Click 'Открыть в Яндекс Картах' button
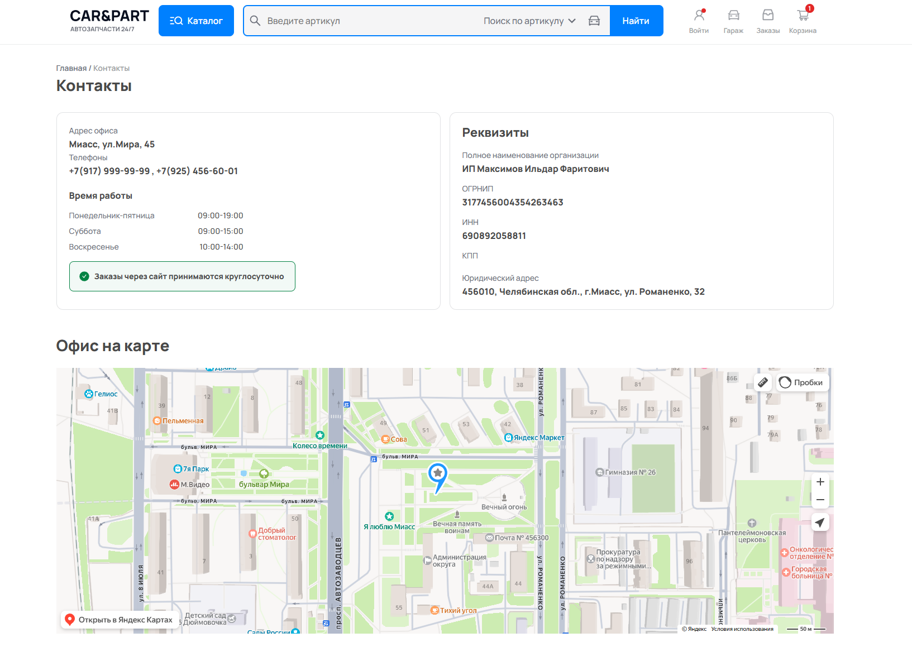The width and height of the screenshot is (912, 666). (x=120, y=620)
